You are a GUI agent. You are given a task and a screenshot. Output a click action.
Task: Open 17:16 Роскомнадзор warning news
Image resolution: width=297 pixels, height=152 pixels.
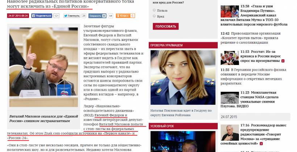point(254,134)
